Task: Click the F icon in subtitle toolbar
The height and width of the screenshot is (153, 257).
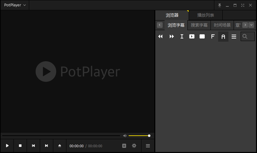Action: [213, 36]
